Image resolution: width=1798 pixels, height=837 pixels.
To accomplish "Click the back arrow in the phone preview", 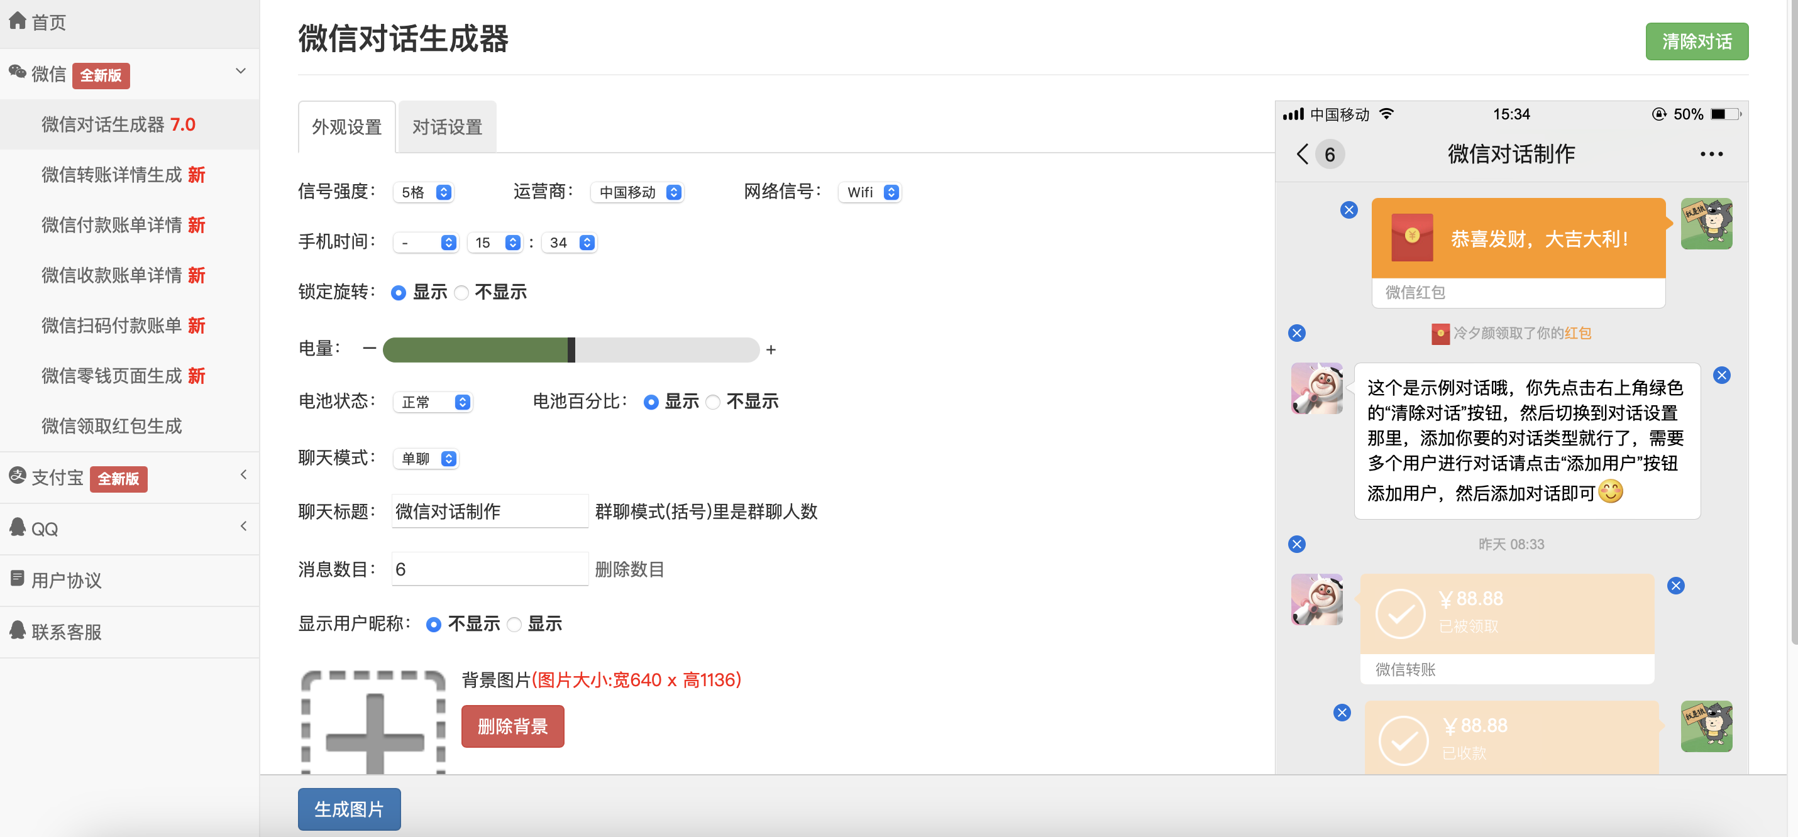I will point(1303,154).
